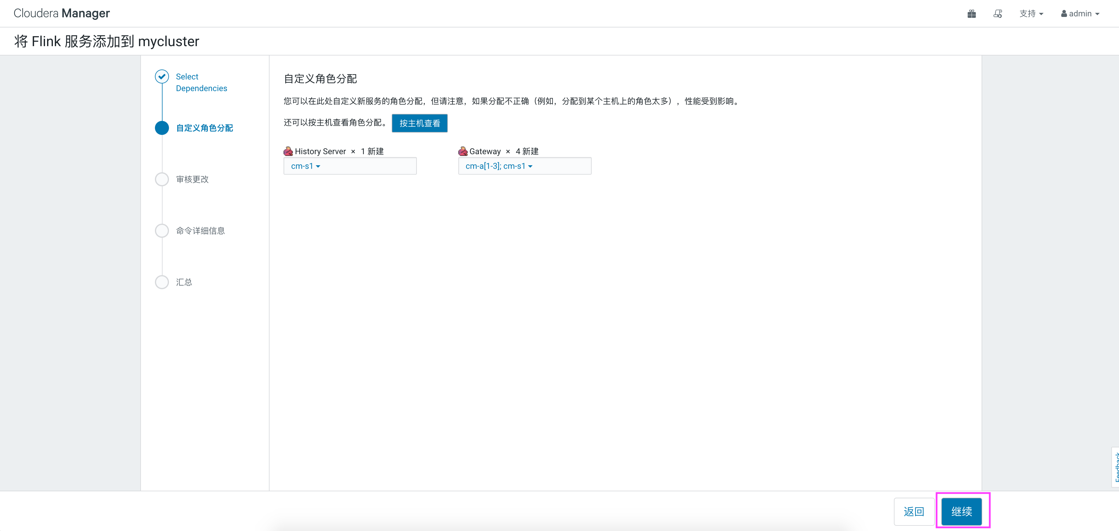Viewport: 1119px width, 531px height.
Task: Open the admin account menu
Action: (x=1080, y=13)
